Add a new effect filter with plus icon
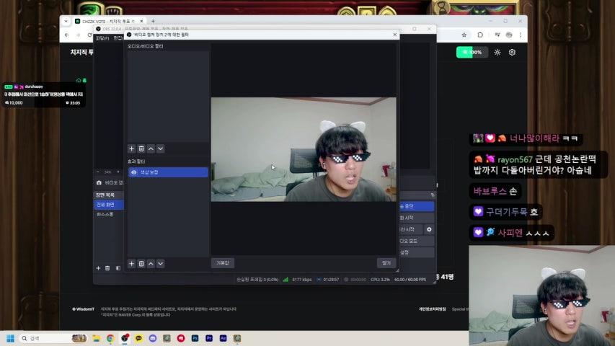The height and width of the screenshot is (346, 615). click(131, 264)
